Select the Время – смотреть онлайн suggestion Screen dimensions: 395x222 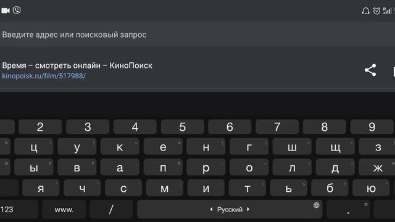click(x=77, y=66)
